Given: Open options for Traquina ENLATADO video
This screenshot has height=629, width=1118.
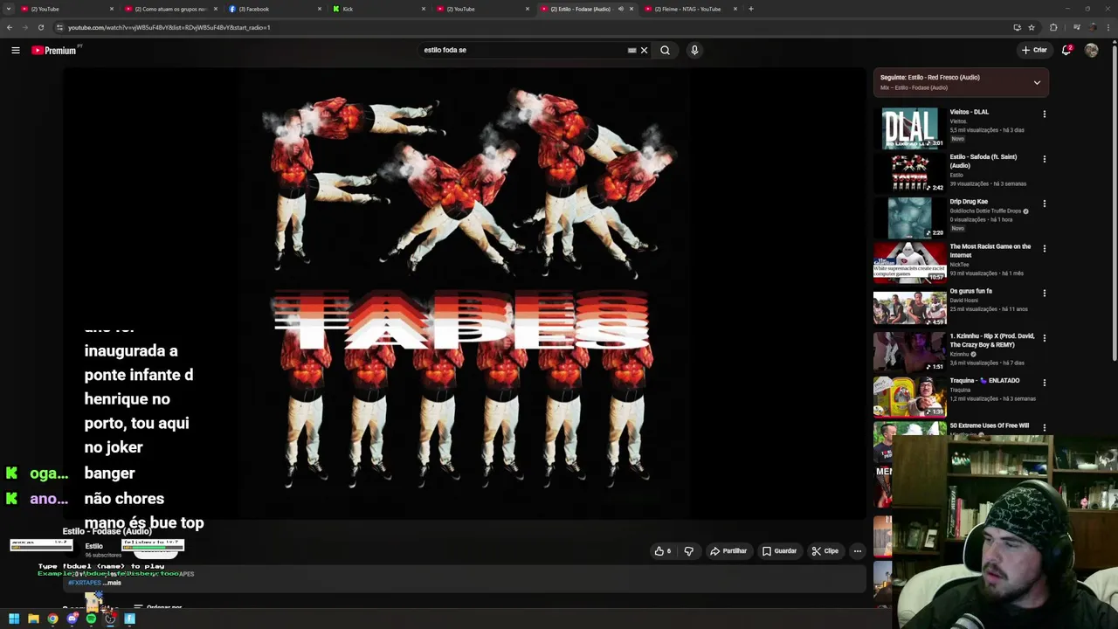Looking at the screenshot, I should [x=1044, y=382].
